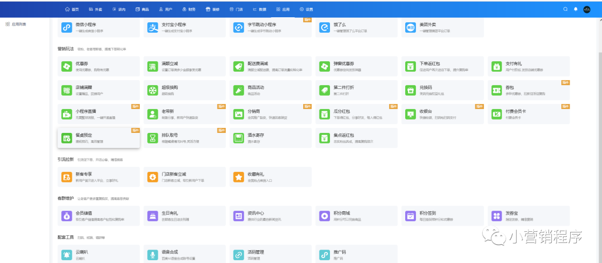Screen dimensions: 602x263
Task: Click the 语音合成 microphone icon
Action: [153, 255]
